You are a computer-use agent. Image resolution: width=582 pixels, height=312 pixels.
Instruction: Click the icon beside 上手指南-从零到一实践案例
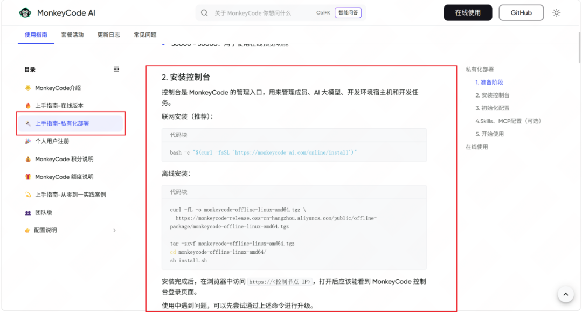pyautogui.click(x=28, y=195)
